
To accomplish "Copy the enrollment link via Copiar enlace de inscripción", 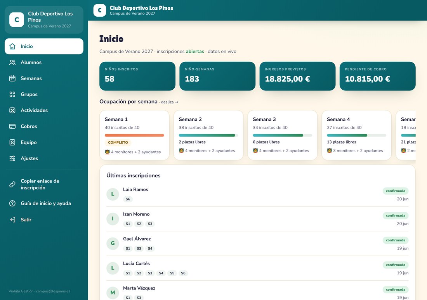I will (x=44, y=184).
